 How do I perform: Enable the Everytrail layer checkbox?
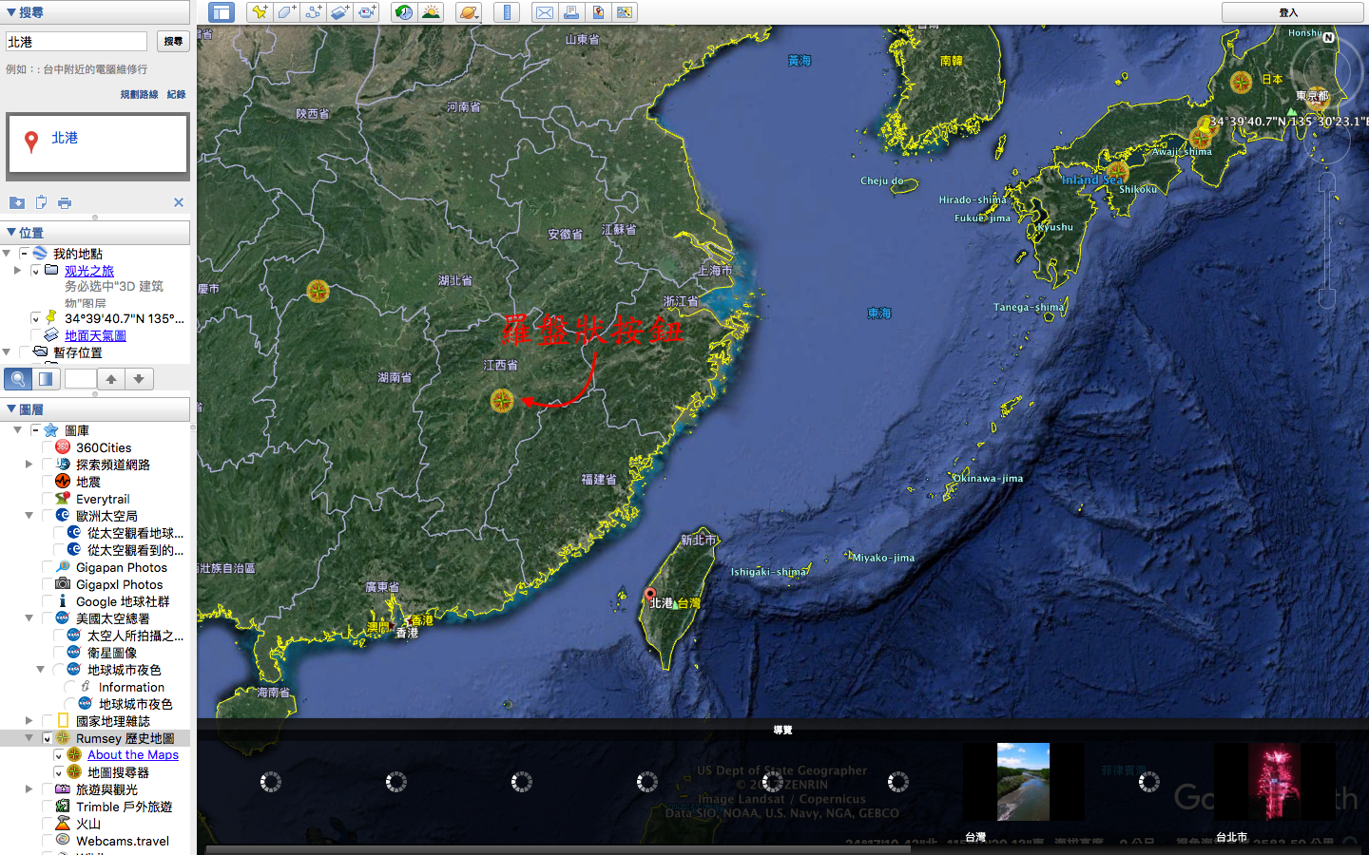tap(48, 499)
